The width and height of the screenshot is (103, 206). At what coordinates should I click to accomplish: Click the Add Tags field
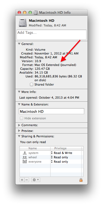pos(51,35)
